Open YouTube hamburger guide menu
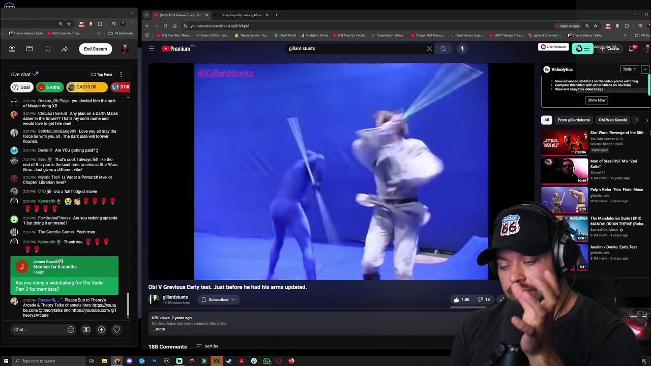The height and width of the screenshot is (366, 651). (x=152, y=48)
